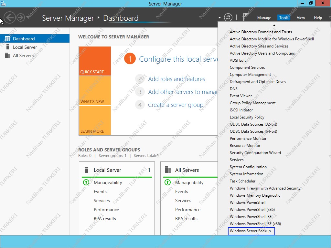This screenshot has height=248, width=331.
Task: Open Active Directory Users and Computers
Action: pos(262,53)
